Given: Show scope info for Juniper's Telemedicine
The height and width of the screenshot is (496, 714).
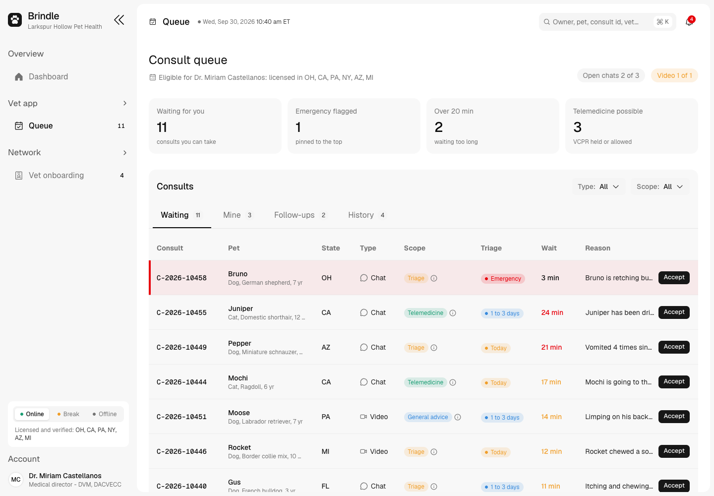Looking at the screenshot, I should click(453, 313).
